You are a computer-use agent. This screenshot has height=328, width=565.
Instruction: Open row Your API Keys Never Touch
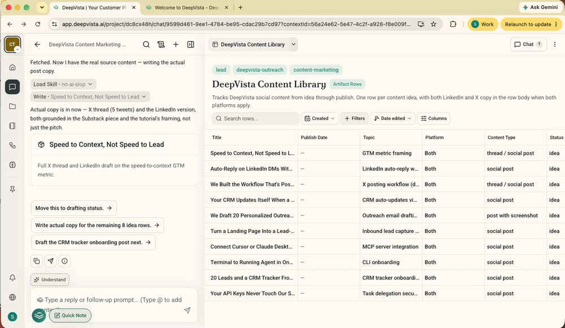coord(253,293)
